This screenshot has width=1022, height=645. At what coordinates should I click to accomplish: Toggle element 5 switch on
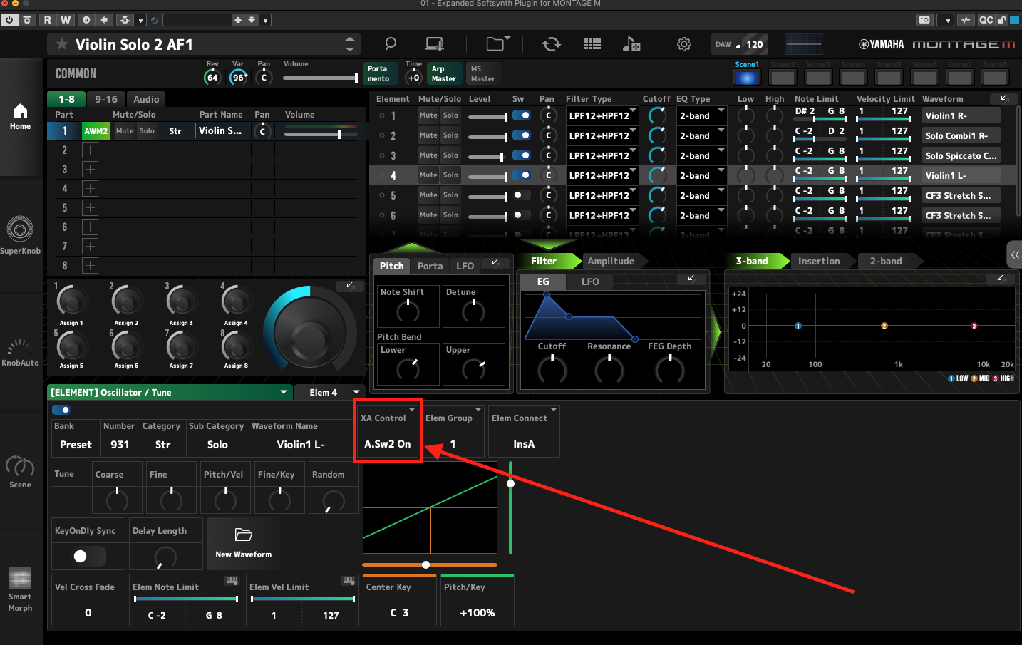521,195
